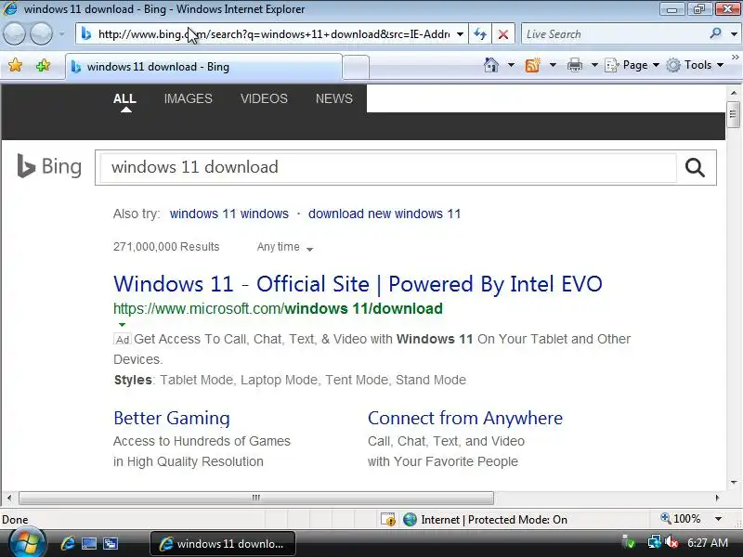Launch Internet Explorer from Quick Launch

point(68,543)
